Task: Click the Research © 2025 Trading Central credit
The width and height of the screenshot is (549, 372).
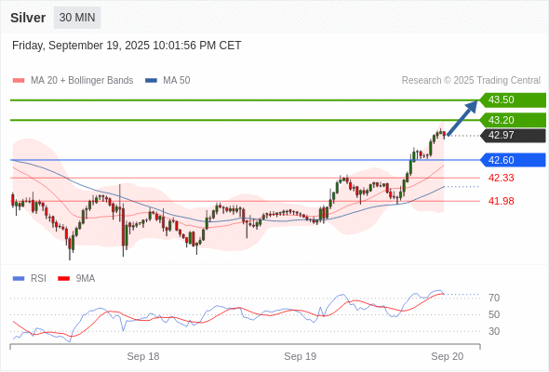Action: [x=471, y=81]
